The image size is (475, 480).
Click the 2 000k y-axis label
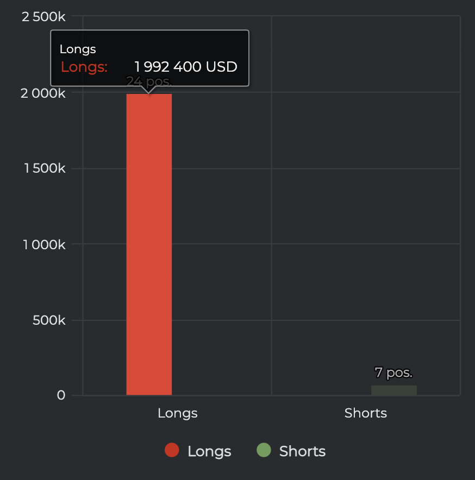[43, 93]
